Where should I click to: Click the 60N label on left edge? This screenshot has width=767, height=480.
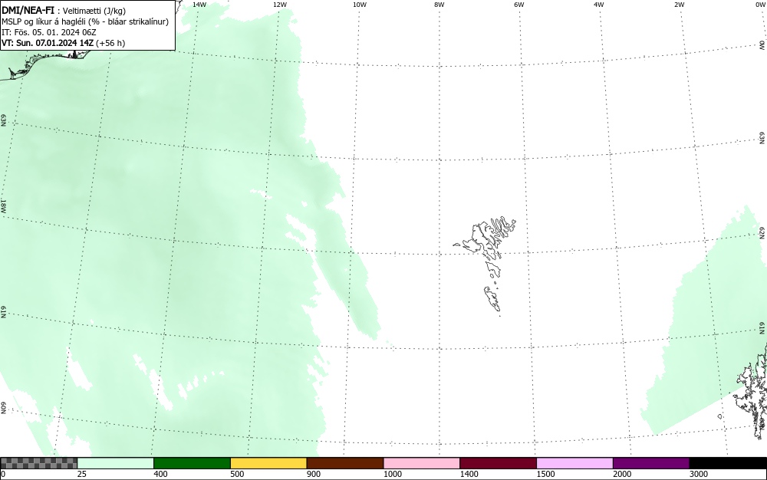[3, 408]
